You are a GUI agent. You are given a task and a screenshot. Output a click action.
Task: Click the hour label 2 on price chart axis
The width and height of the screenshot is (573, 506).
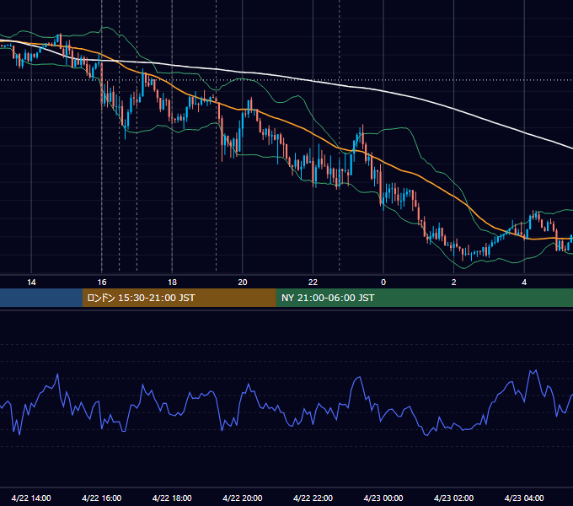(x=454, y=282)
